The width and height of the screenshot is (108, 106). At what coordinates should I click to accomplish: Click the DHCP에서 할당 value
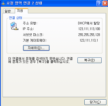pos(89,23)
